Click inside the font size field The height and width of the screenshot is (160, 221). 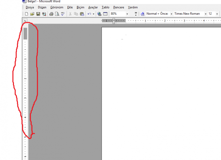[212, 14]
